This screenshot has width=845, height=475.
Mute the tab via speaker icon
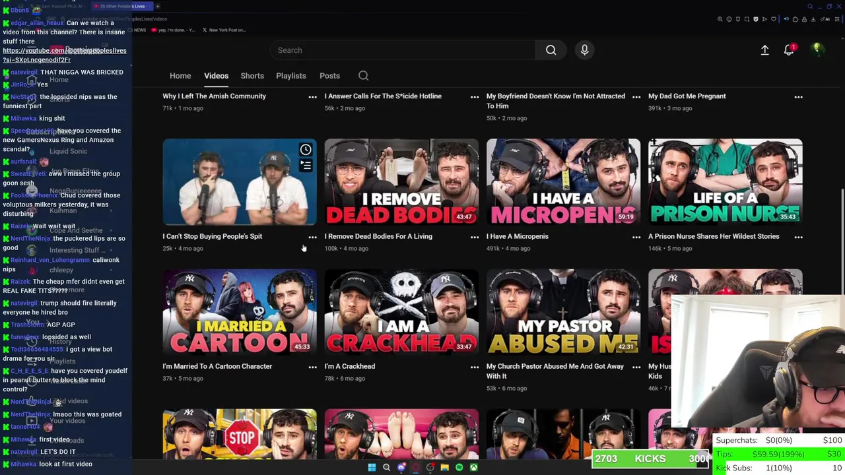pos(786,19)
